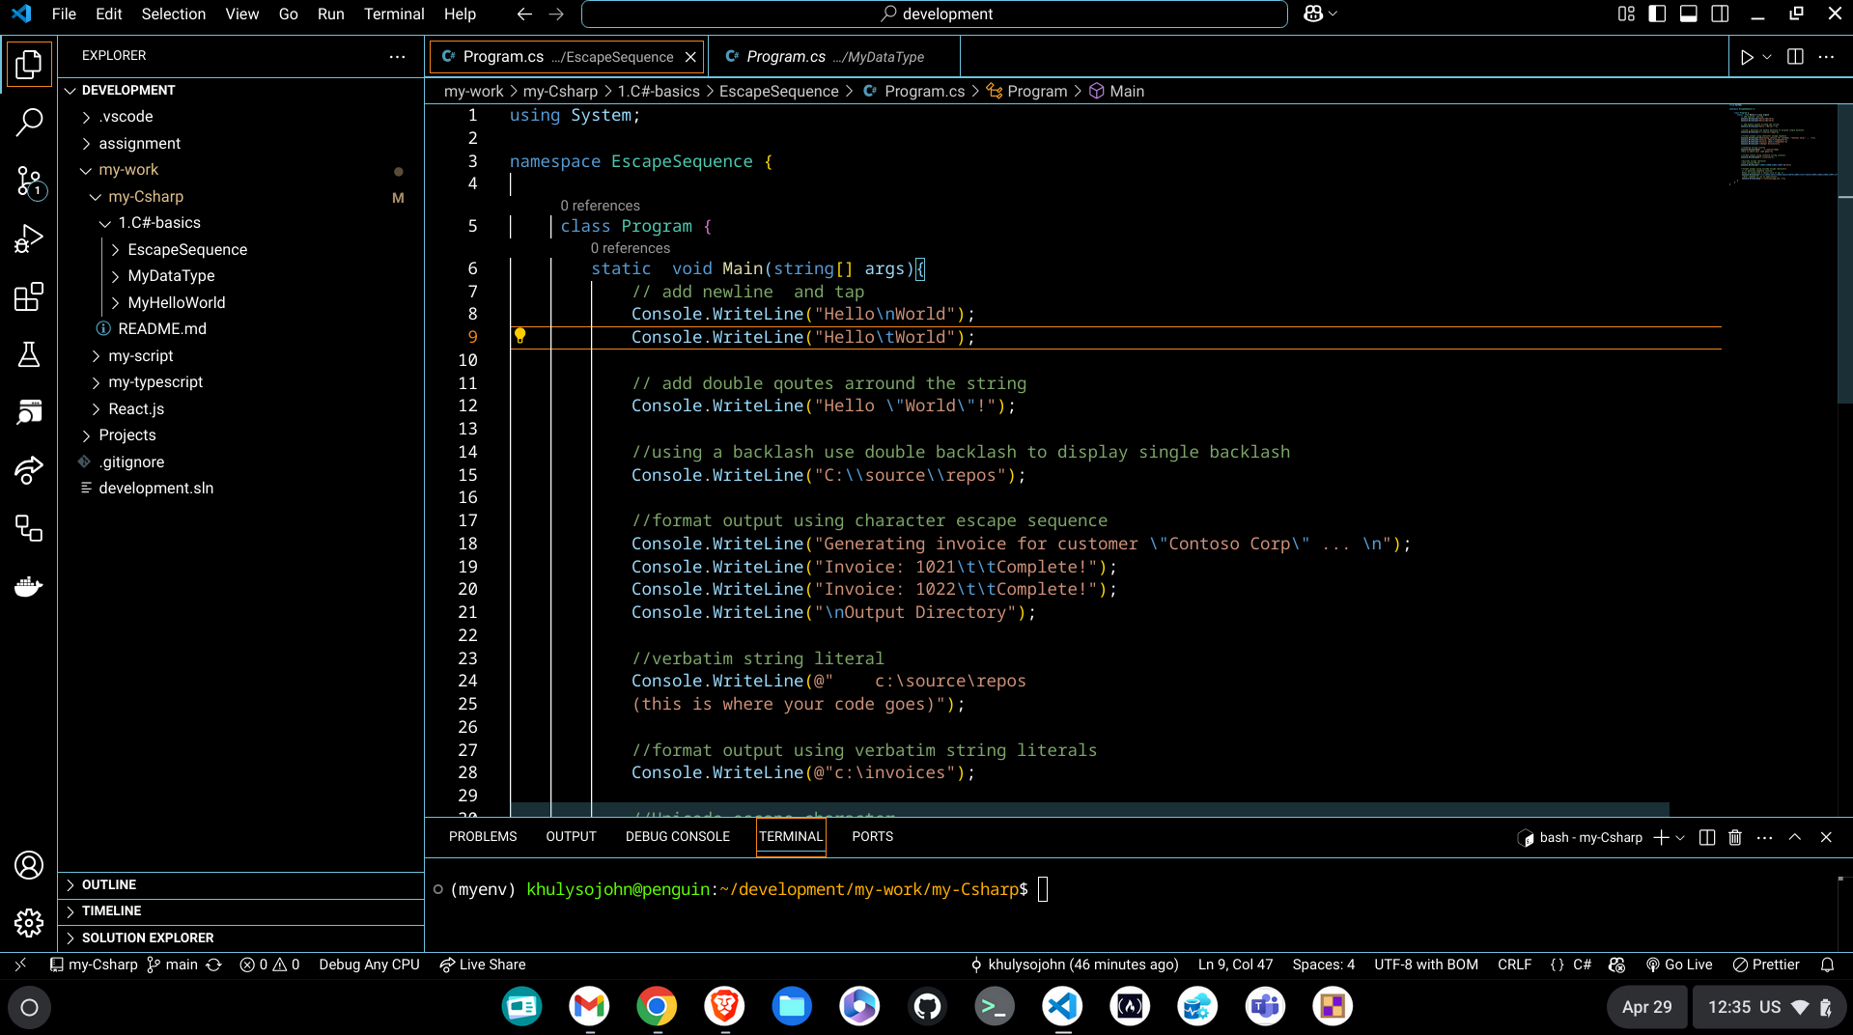Click the lightbulb code action on line 9
The height and width of the screenshot is (1035, 1853).
(519, 336)
